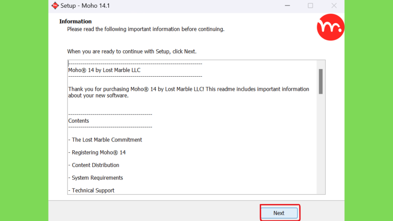This screenshot has width=393, height=221.
Task: Click the red Moho logo badge
Action: tap(330, 27)
